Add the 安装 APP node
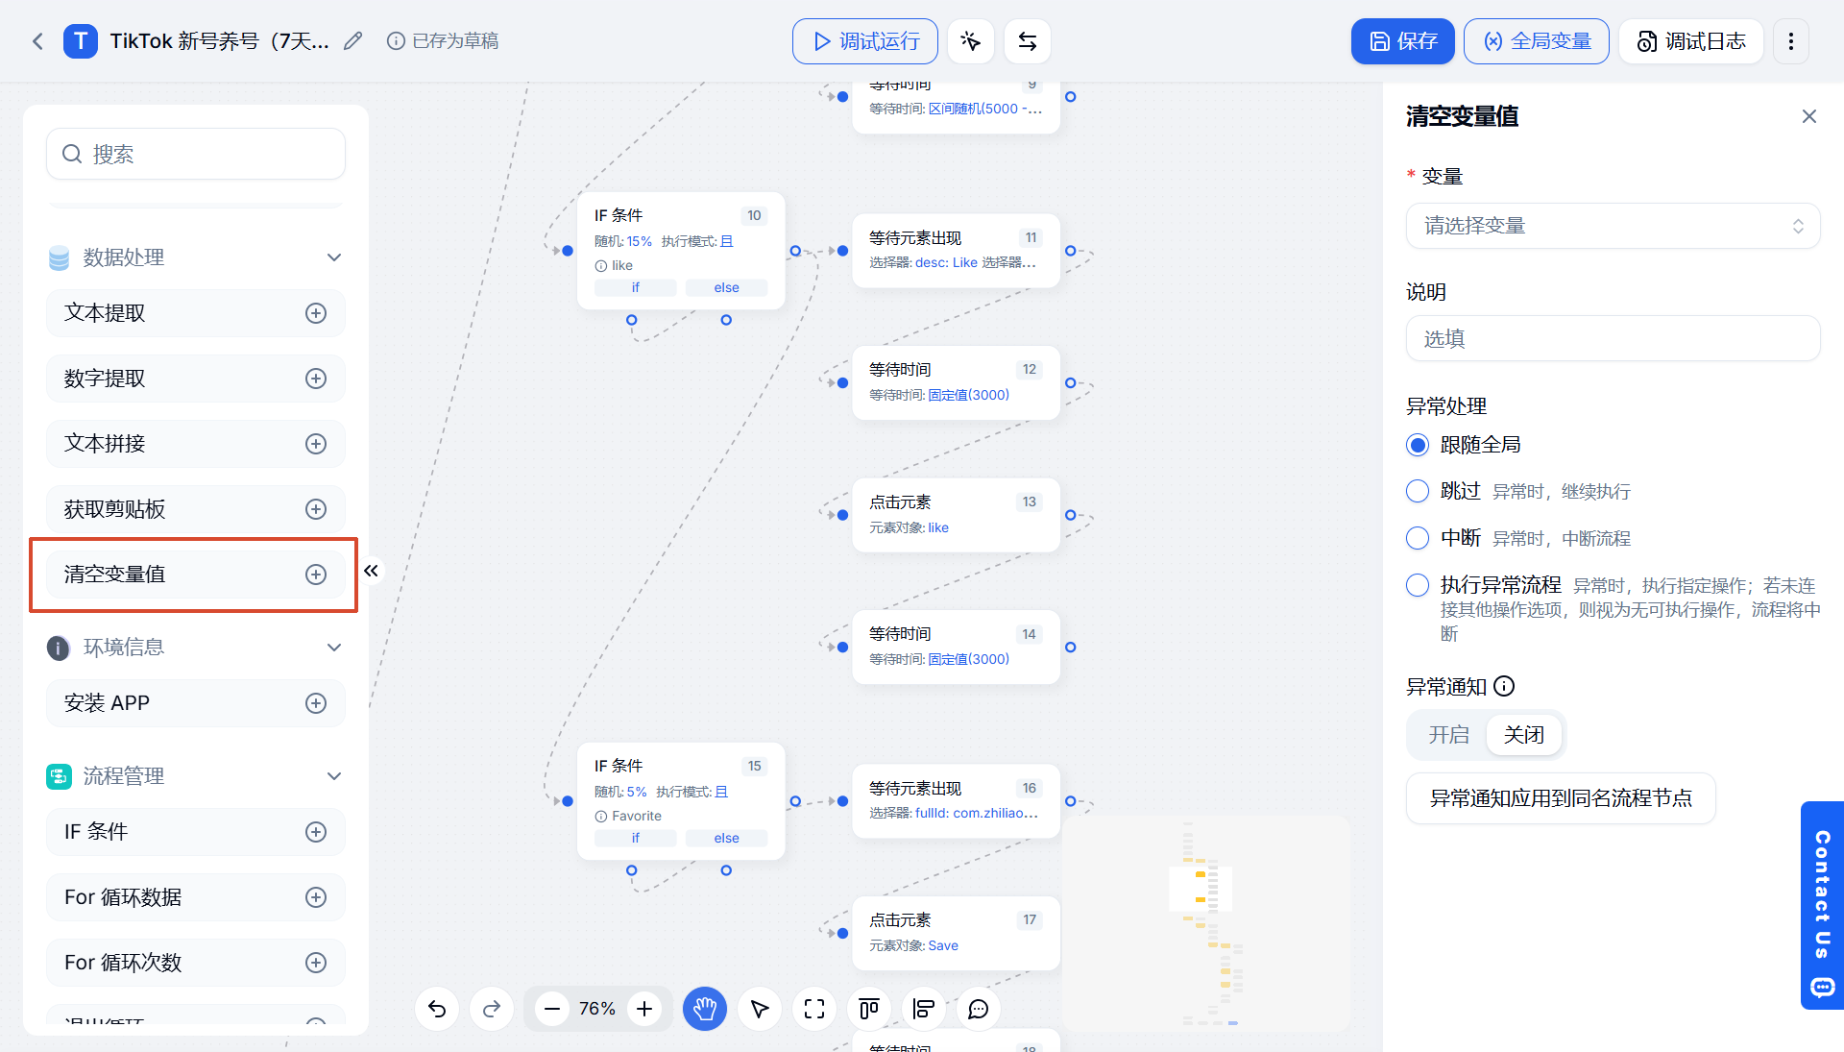 click(x=316, y=703)
